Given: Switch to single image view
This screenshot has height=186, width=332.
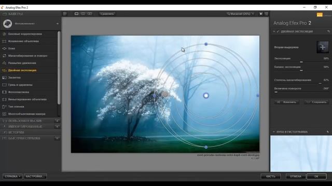Looking at the screenshot, I should (x=76, y=14).
